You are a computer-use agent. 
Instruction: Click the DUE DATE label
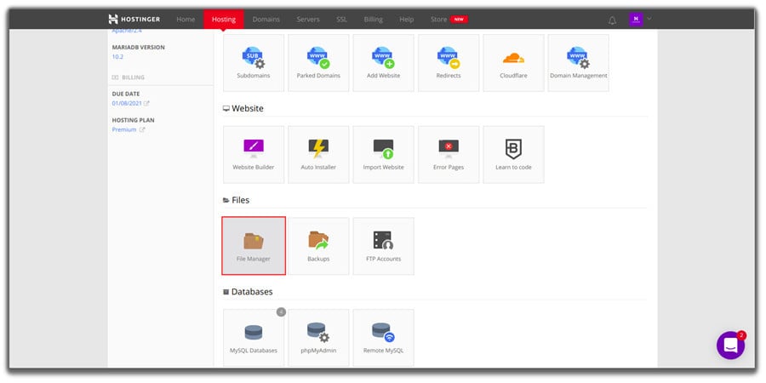click(126, 94)
